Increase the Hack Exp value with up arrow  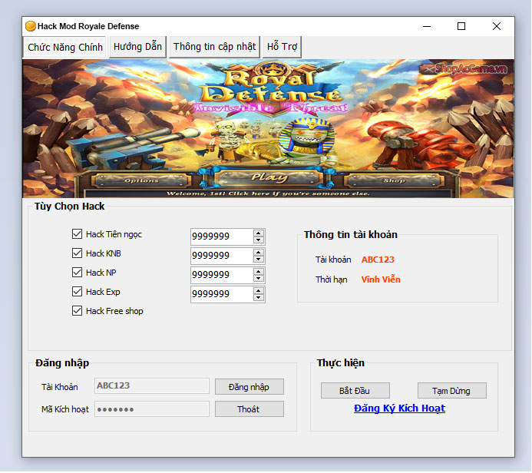click(x=259, y=291)
